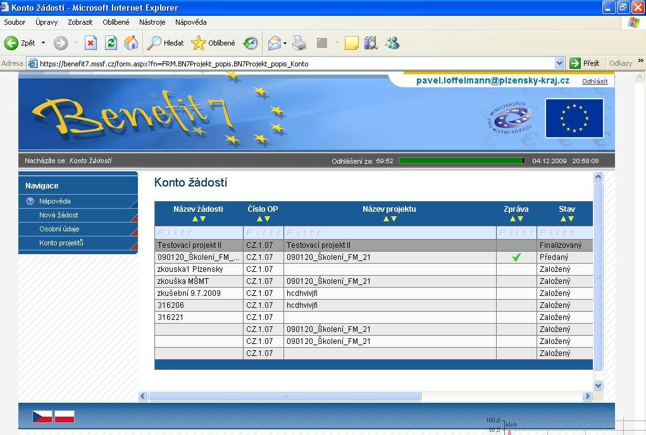
Task: Click the horizontal scrollbar thumb under the table
Action: [285, 396]
